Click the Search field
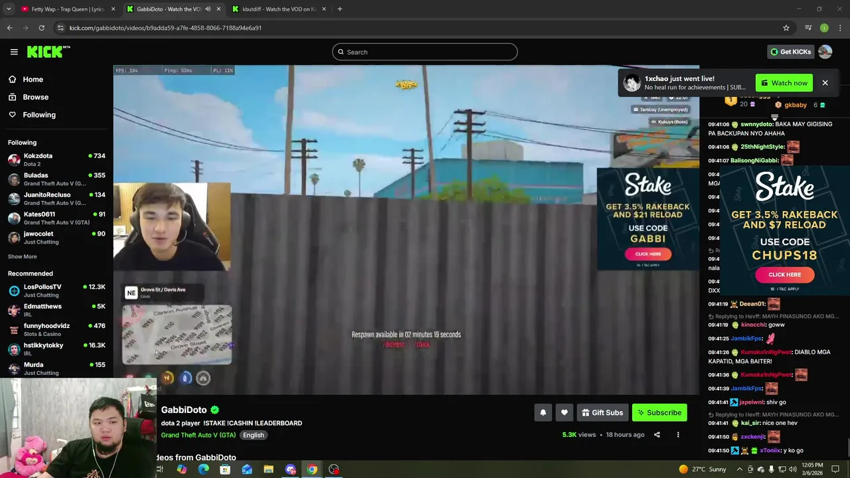850x478 pixels. (425, 52)
